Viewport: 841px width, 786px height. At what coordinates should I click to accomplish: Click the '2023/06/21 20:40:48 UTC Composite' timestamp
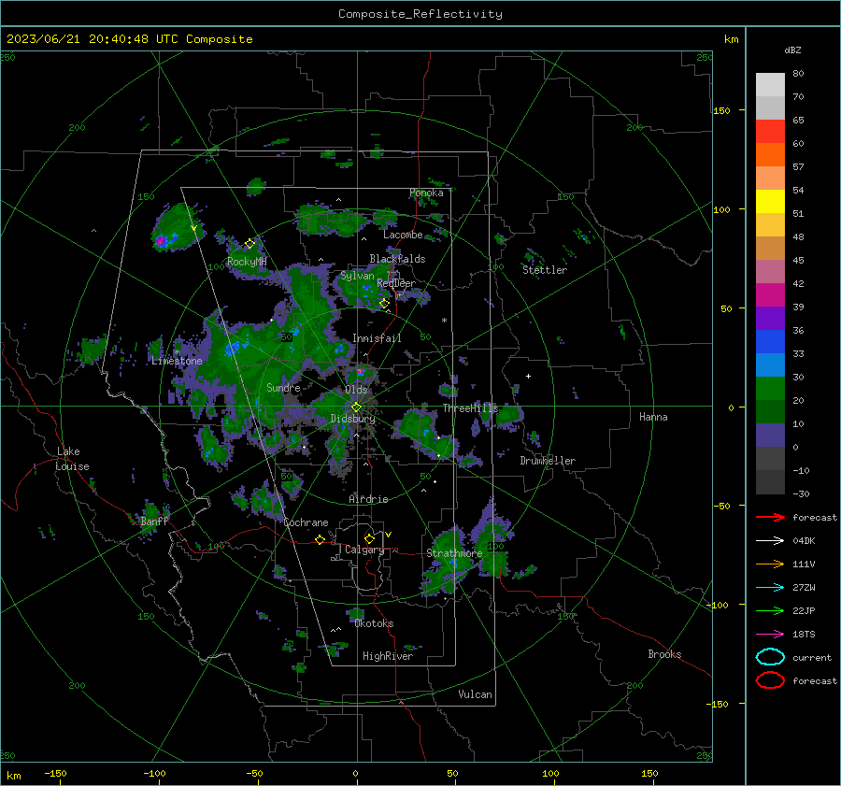tap(129, 39)
